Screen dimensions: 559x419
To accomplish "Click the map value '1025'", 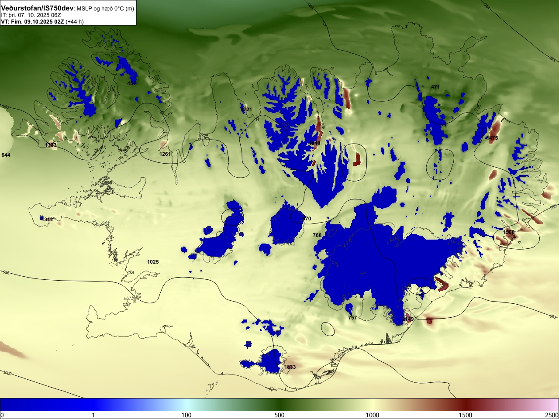I will tap(153, 262).
